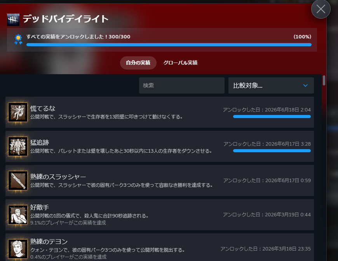
Task: Click the 熟練のテヨン achievement title
Action: point(49,242)
